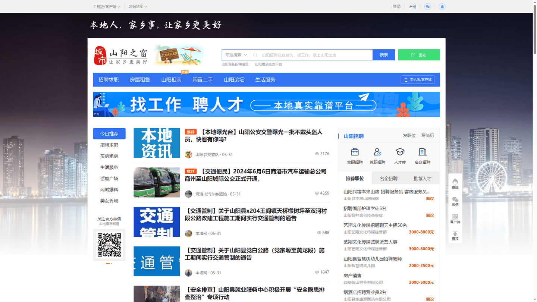Open 山阳相亲 in the main navigation
Image resolution: width=537 pixels, height=302 pixels.
pyautogui.click(x=171, y=79)
